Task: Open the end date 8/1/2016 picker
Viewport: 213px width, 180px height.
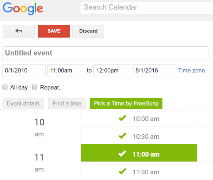Action: [x=154, y=70]
